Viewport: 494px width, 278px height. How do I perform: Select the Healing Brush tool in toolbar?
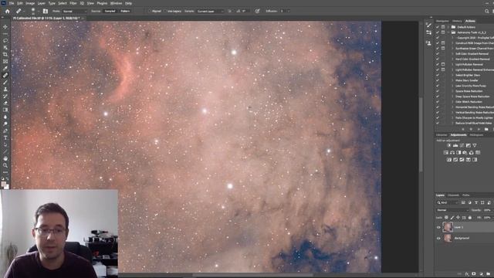tap(5, 76)
